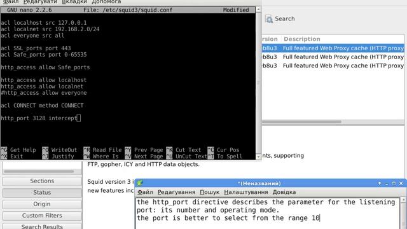Click in the editor text after 'range 10'
The height and width of the screenshot is (229, 407).
tap(320, 218)
